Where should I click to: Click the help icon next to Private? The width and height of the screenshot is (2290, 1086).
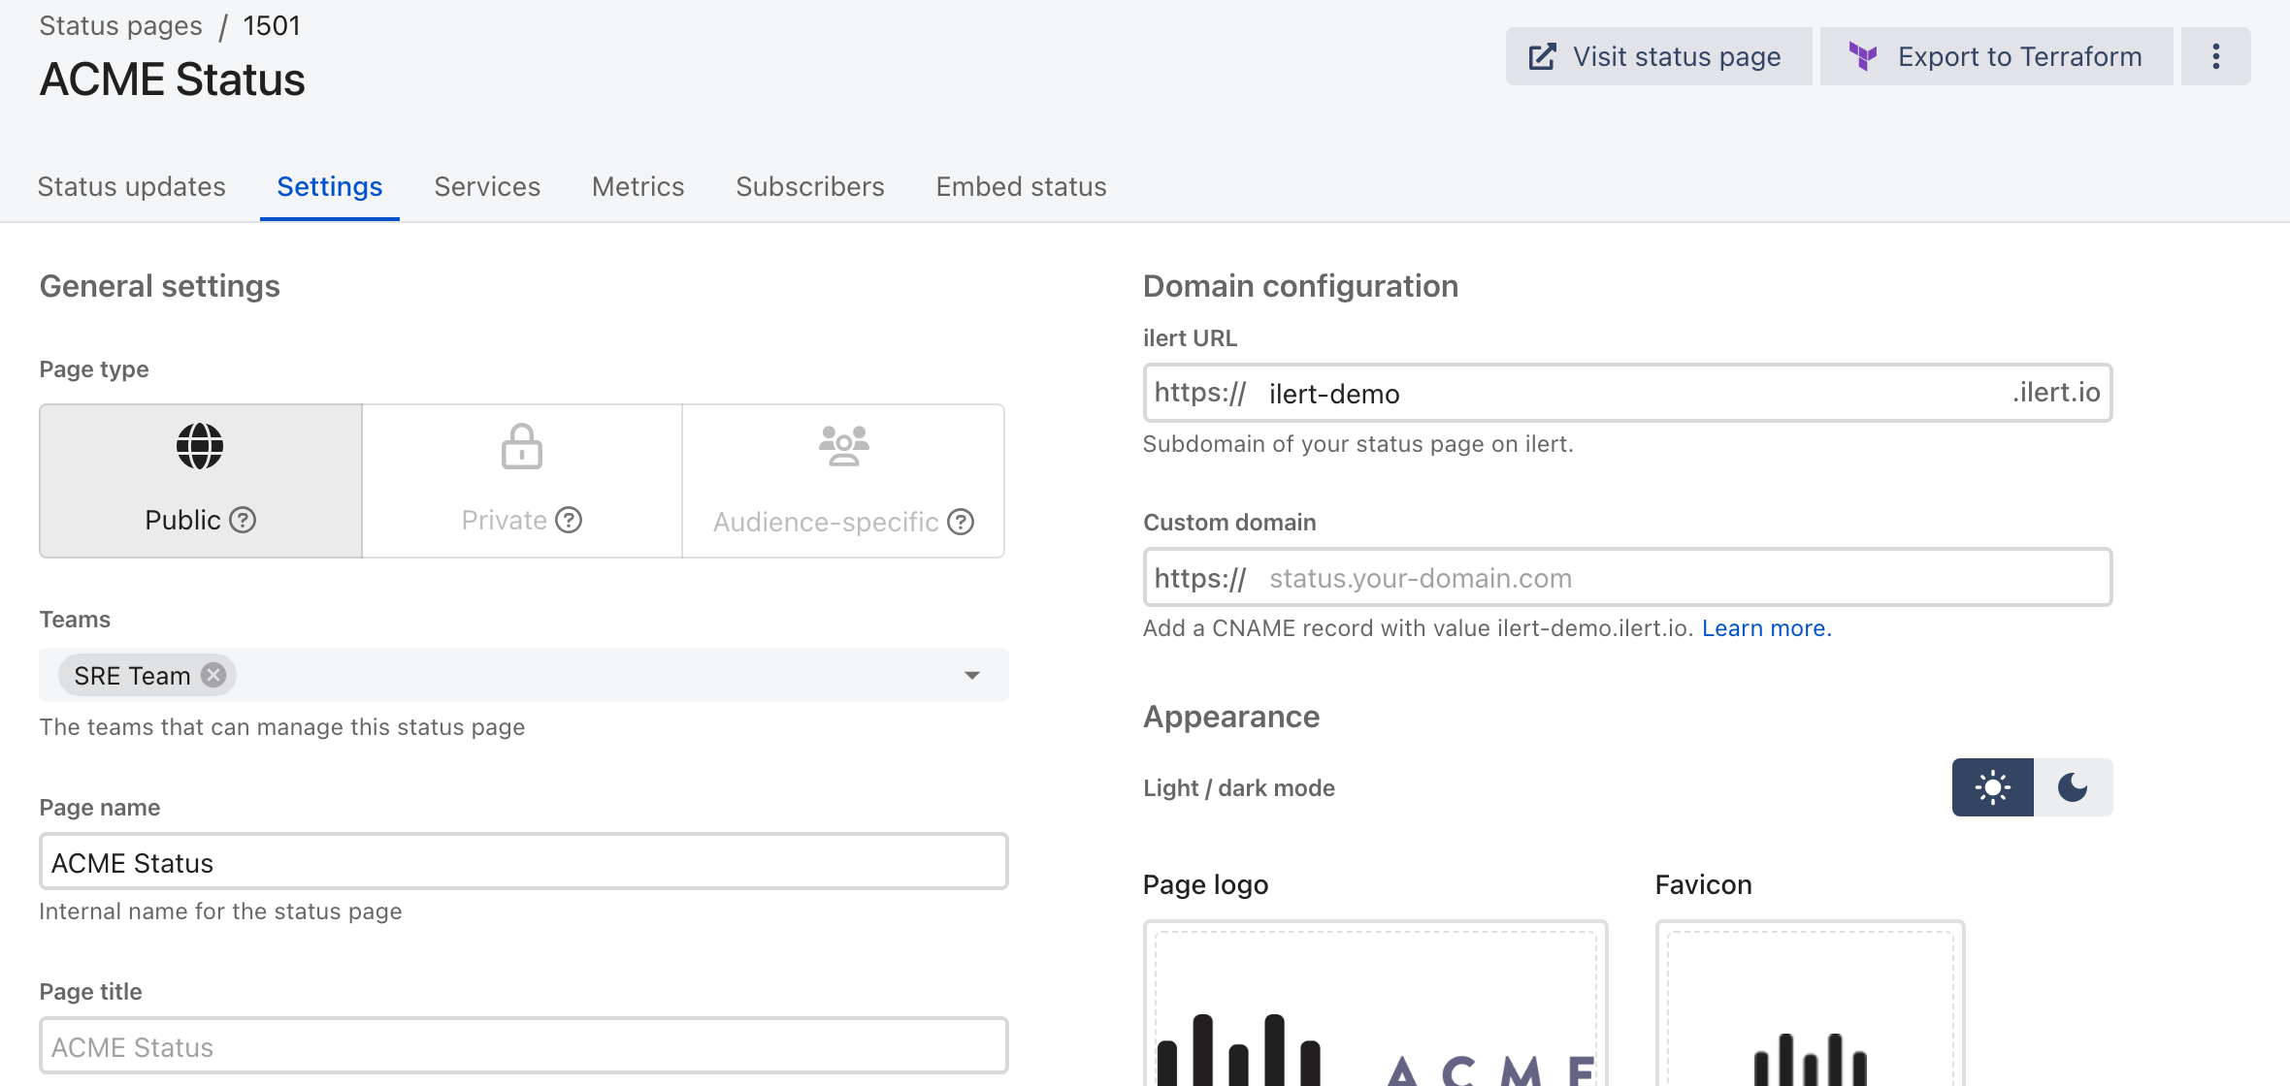click(x=569, y=521)
